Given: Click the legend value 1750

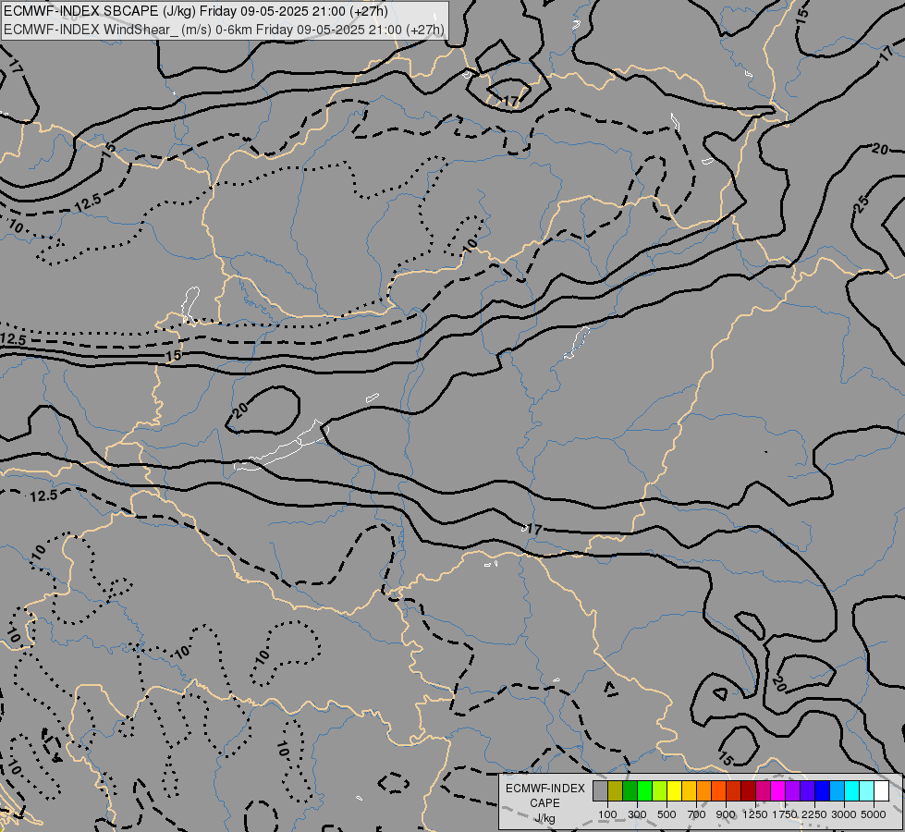Looking at the screenshot, I should coord(785,814).
